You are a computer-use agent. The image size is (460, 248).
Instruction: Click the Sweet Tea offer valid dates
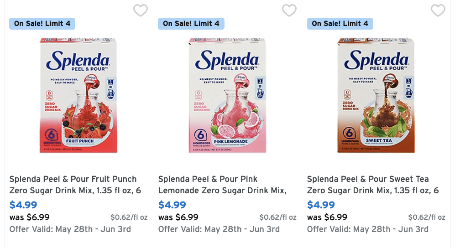coord(368,229)
